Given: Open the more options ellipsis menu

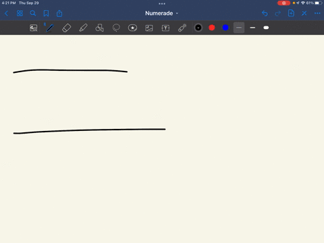Looking at the screenshot, I should click(317, 13).
